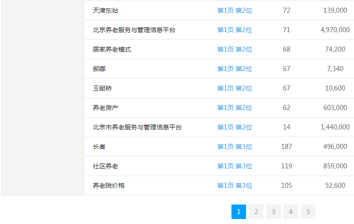Click the keyword 居家养老模式
Image resolution: width=354 pixels, height=224 pixels.
[x=112, y=49]
